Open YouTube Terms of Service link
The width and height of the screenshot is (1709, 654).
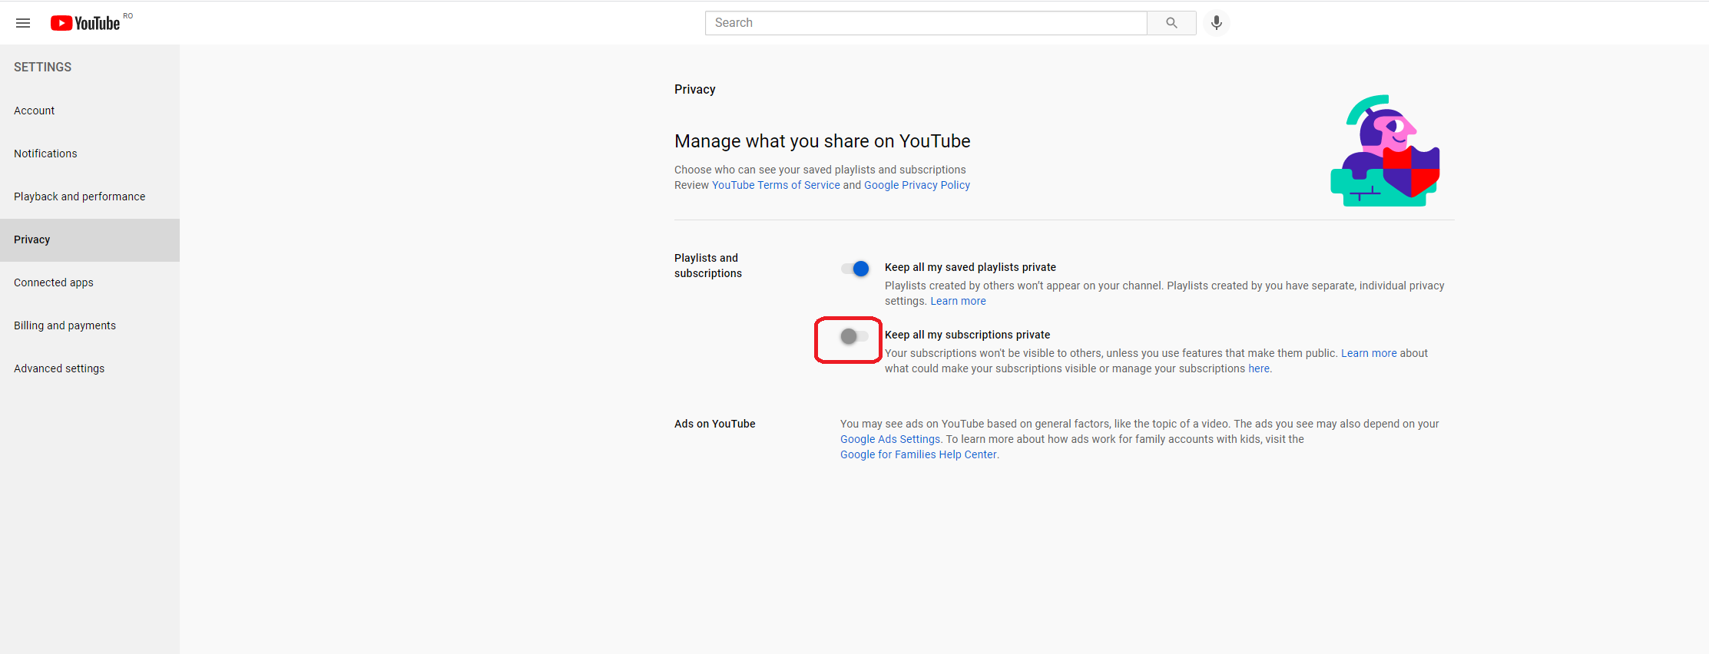776,185
